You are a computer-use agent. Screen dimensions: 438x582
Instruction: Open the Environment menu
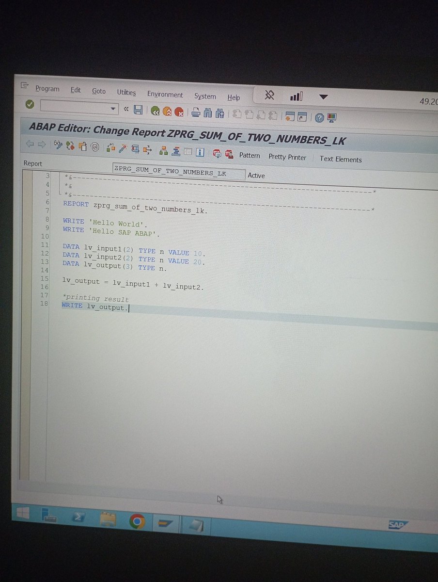(x=165, y=95)
